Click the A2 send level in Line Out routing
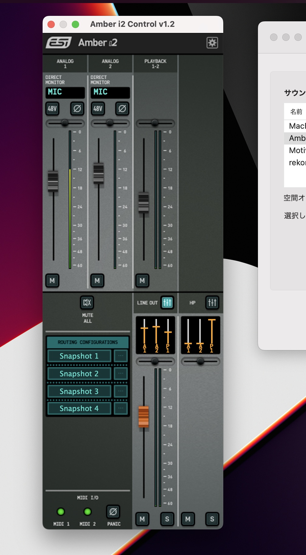The image size is (306, 555). pos(156,335)
